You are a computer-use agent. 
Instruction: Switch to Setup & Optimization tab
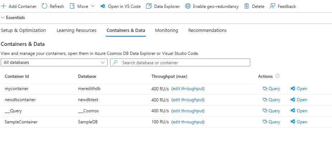[x=23, y=30]
